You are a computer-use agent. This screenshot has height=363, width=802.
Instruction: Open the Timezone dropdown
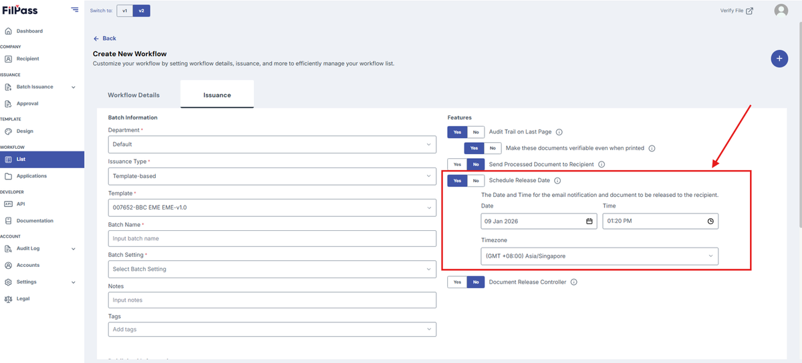(x=599, y=256)
